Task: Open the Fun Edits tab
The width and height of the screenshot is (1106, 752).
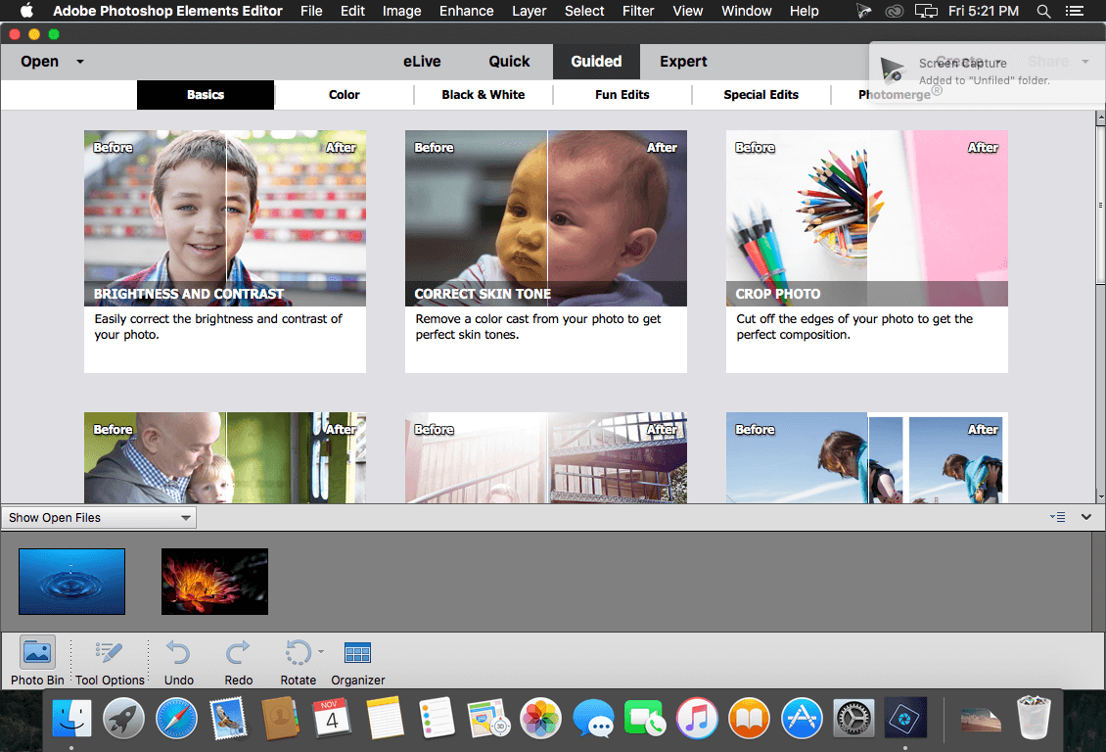Action: pyautogui.click(x=622, y=95)
